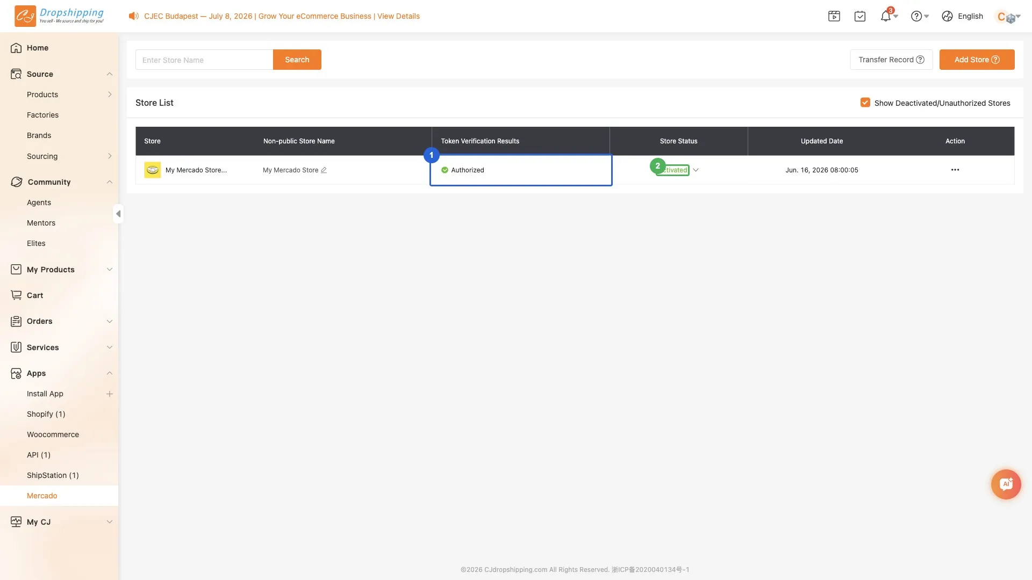This screenshot has height=580, width=1032.
Task: Open the three-dot Action menu for store
Action: point(955,170)
